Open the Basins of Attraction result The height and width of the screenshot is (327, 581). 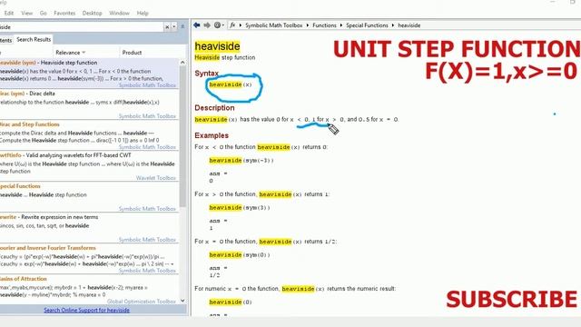pyautogui.click(x=89, y=290)
